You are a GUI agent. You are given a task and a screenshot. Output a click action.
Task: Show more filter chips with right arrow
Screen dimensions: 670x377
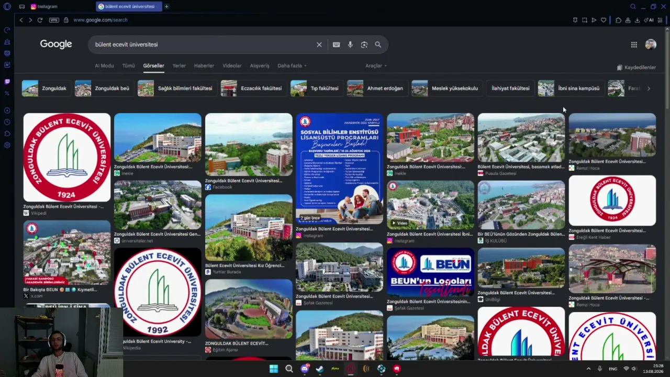(x=649, y=88)
